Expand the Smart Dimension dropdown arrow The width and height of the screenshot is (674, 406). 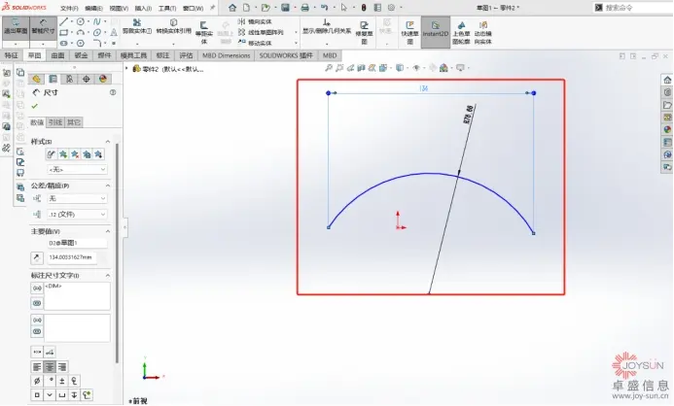click(43, 44)
